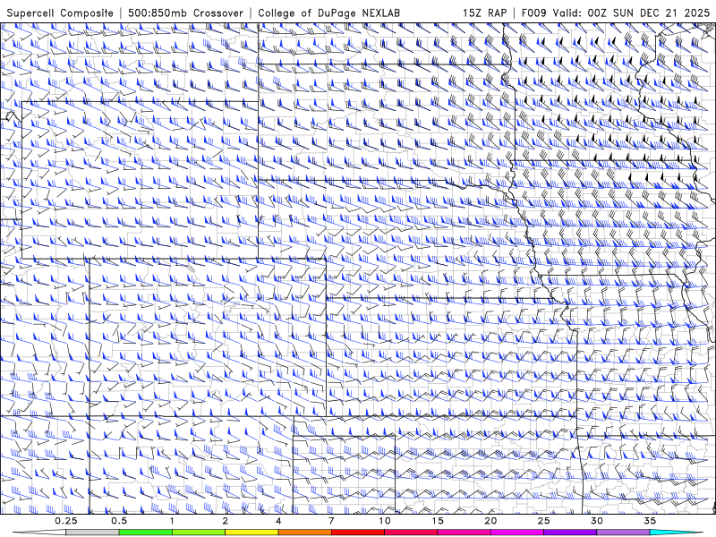Screen dimensions: 716x537
Task: Click the legend label 1
Action: (172, 521)
